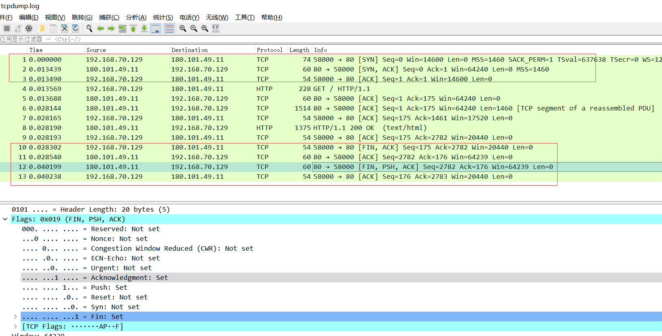Sort packets by the Time column

[56, 50]
